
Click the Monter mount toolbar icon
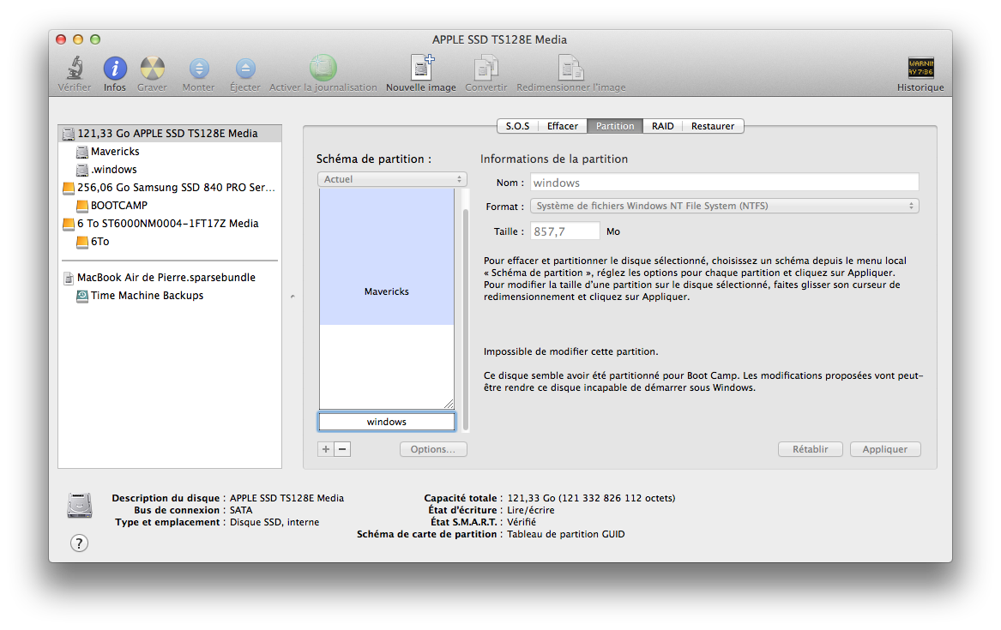coord(198,68)
